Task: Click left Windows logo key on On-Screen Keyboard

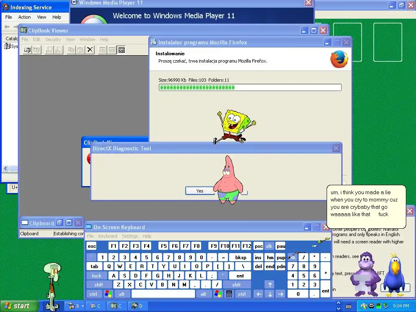Action: tap(108, 294)
